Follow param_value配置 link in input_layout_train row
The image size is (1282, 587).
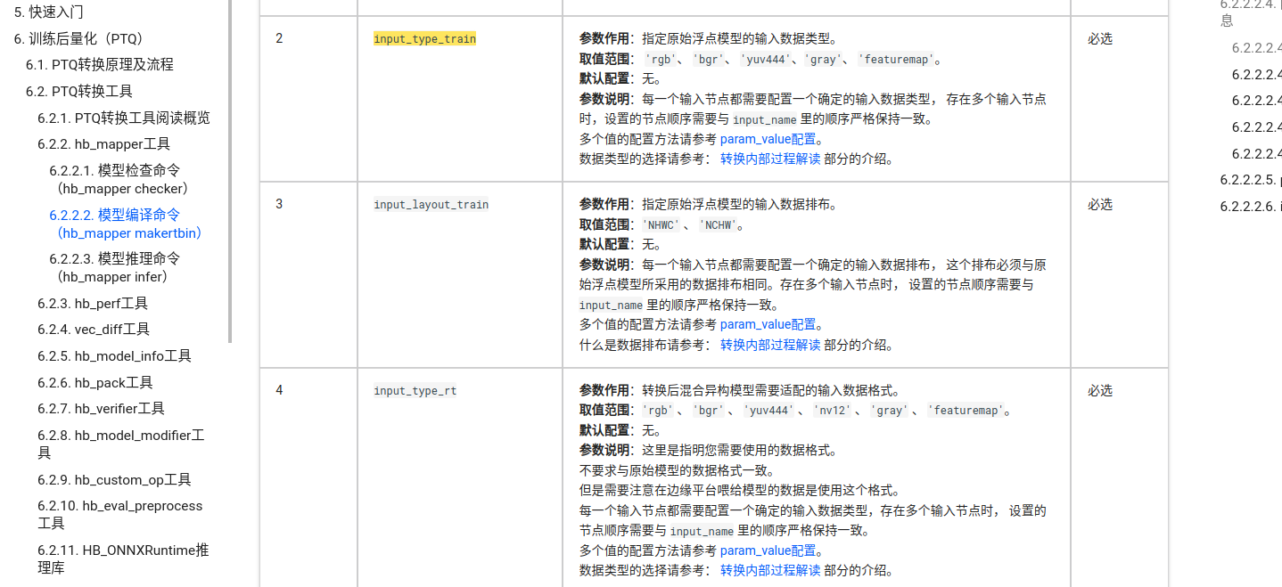(x=768, y=324)
